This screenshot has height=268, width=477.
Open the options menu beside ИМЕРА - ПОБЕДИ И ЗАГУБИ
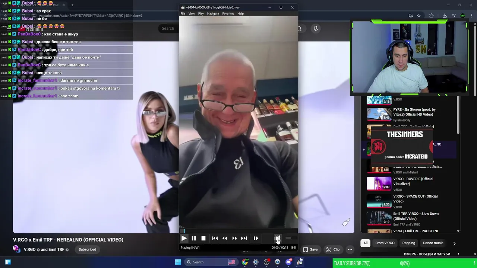[458, 254]
